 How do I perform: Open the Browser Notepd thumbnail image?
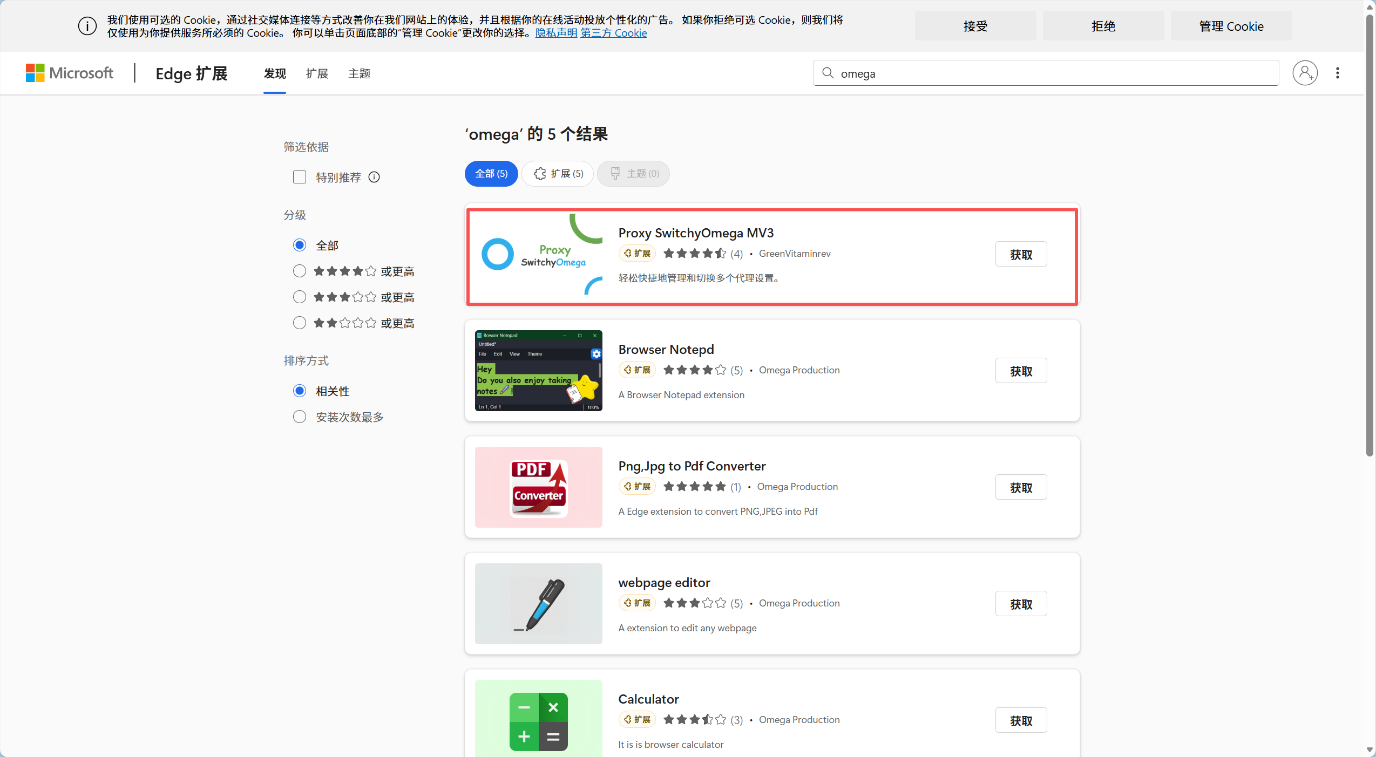(x=539, y=371)
